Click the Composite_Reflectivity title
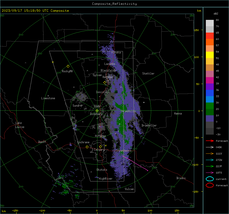Viewport: 229px width, 214px height. click(114, 4)
